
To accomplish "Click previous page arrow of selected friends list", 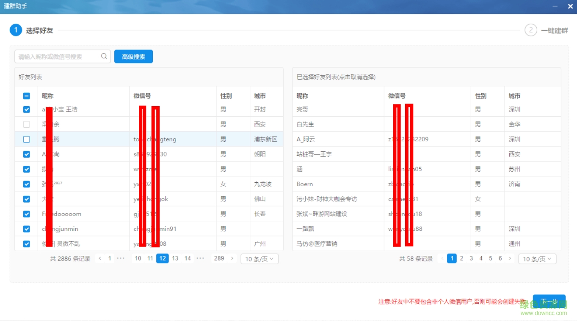I will [442, 258].
